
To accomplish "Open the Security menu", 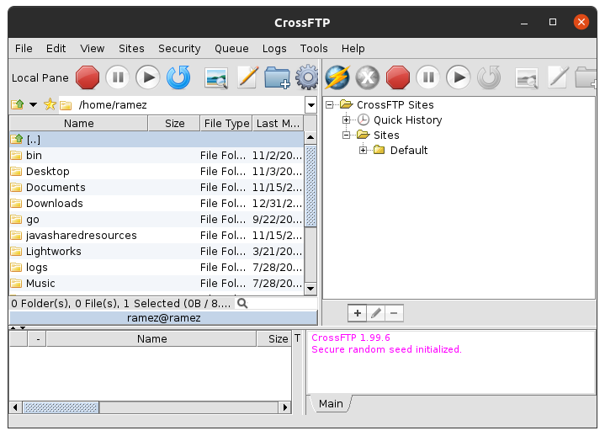I will click(x=179, y=49).
